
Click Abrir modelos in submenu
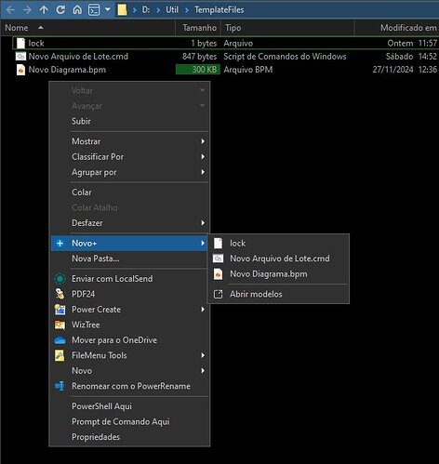tap(278, 294)
